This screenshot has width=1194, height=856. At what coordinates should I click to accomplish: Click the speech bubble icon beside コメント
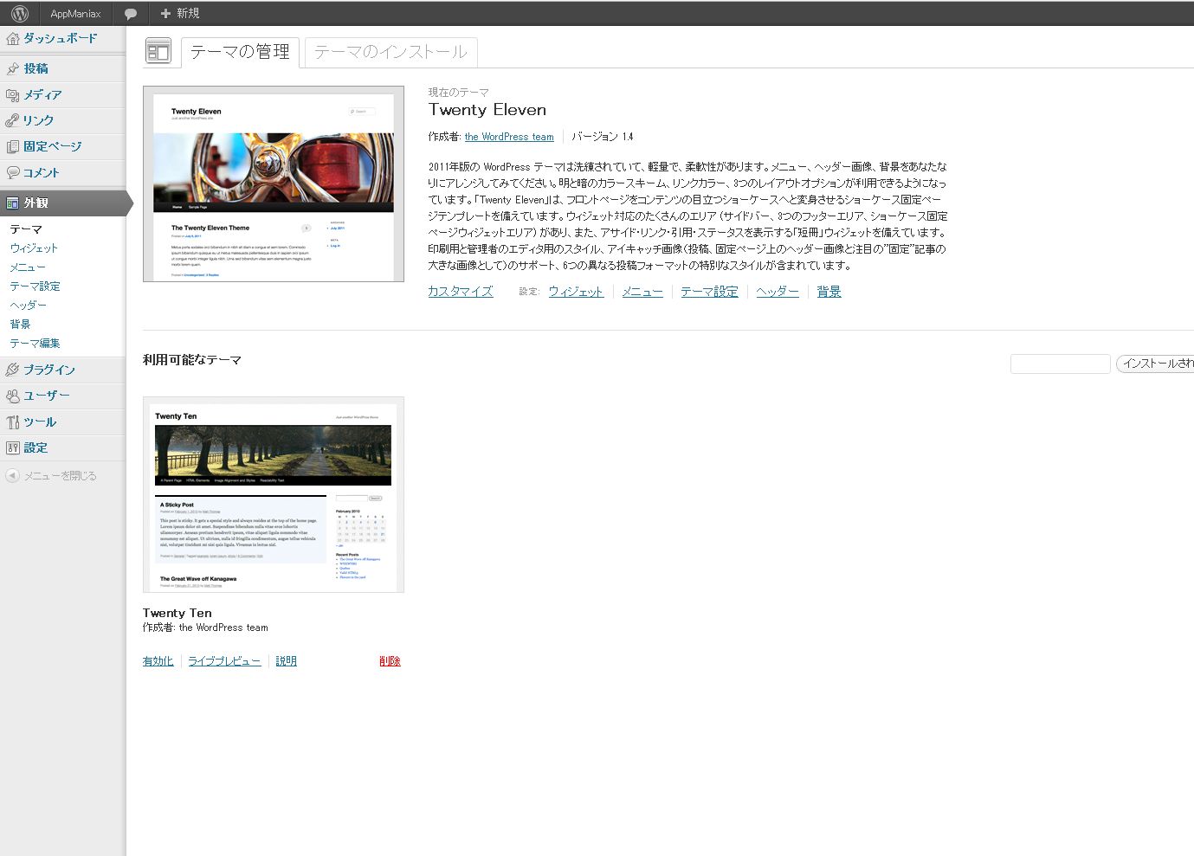coord(12,172)
